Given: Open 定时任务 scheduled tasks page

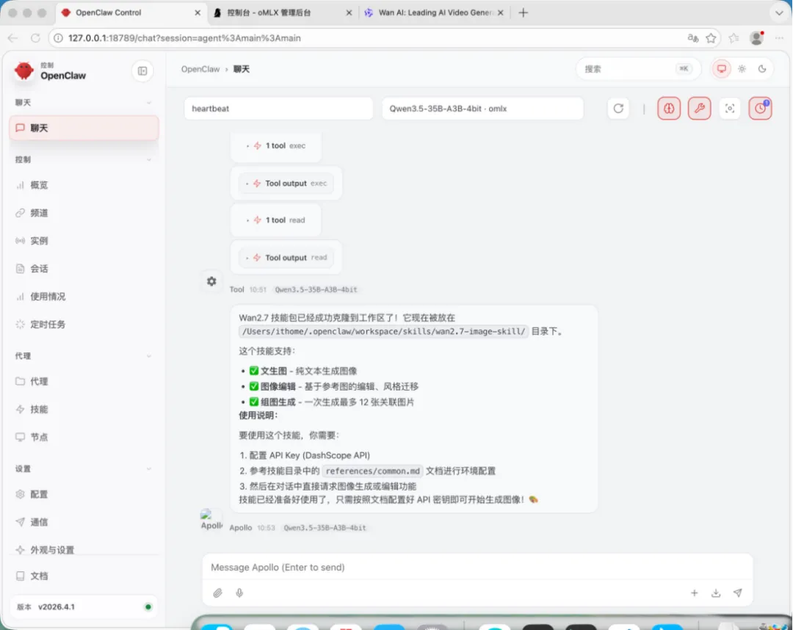Looking at the screenshot, I should point(84,324).
